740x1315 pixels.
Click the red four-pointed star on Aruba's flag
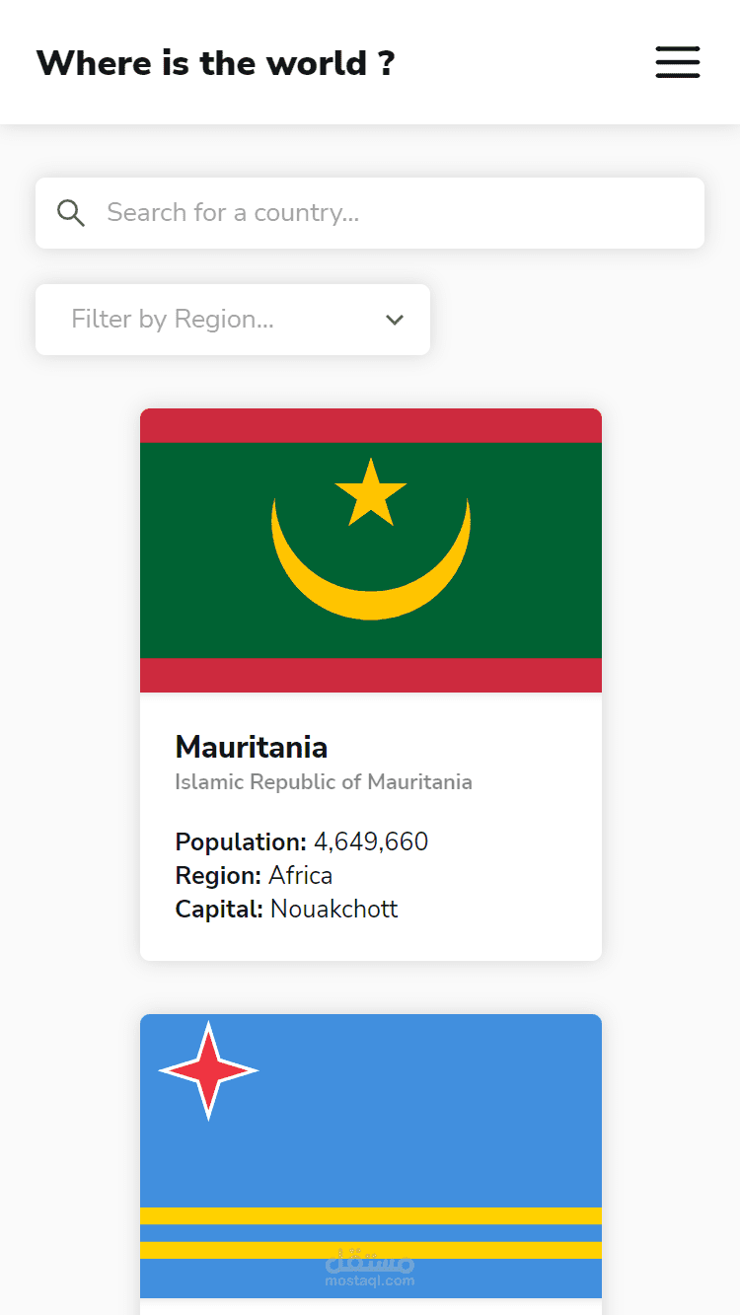coord(208,1070)
